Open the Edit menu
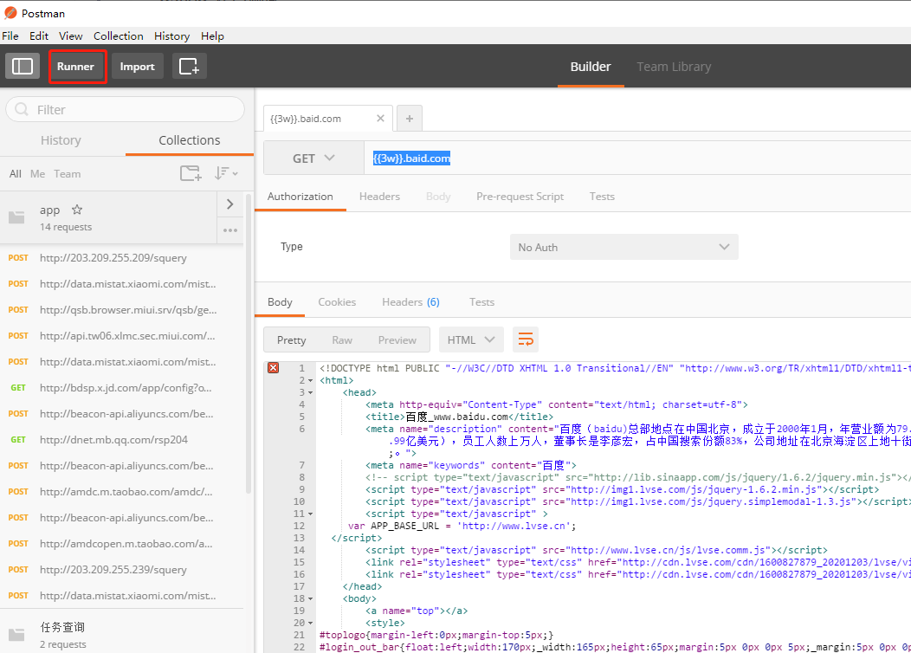 click(x=39, y=36)
